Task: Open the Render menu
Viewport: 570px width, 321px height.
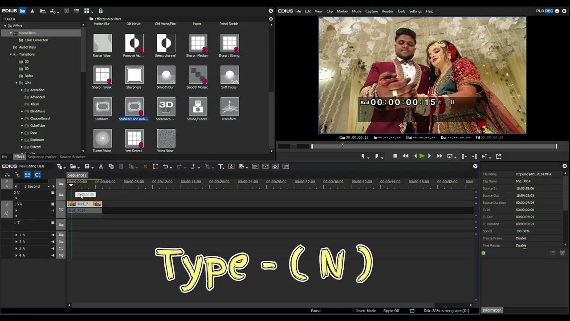Action: (x=387, y=11)
